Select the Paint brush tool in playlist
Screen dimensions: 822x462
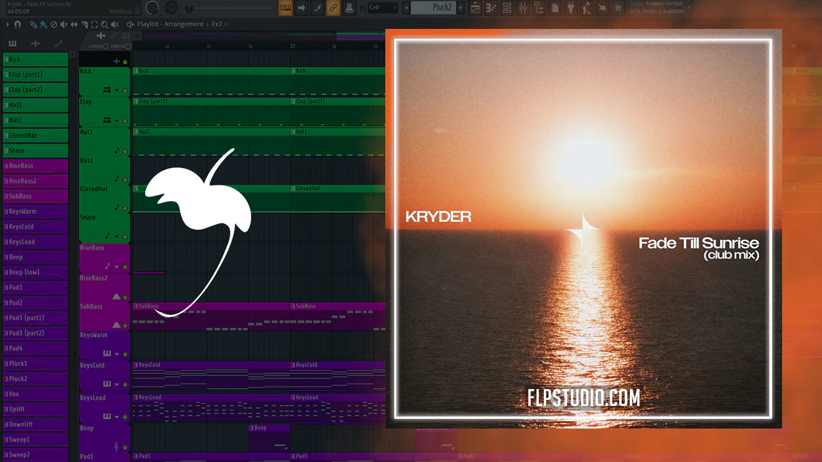point(43,24)
